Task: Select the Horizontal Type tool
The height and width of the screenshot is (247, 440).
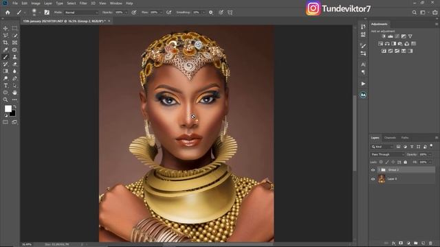Action: 5,85
